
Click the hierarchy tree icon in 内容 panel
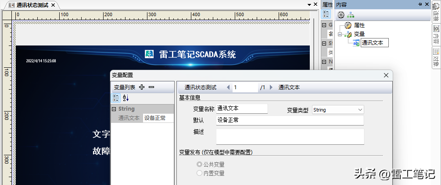(x=351, y=15)
